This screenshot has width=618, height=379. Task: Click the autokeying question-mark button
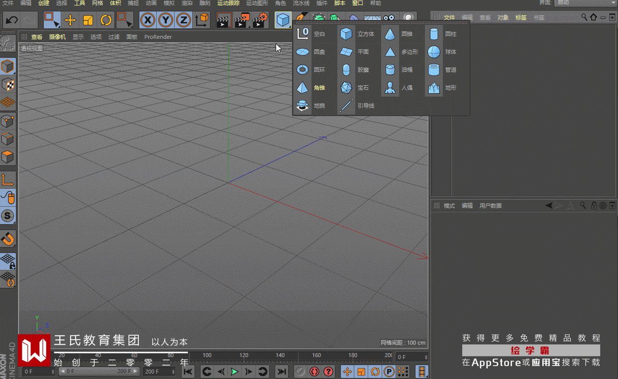(x=328, y=372)
